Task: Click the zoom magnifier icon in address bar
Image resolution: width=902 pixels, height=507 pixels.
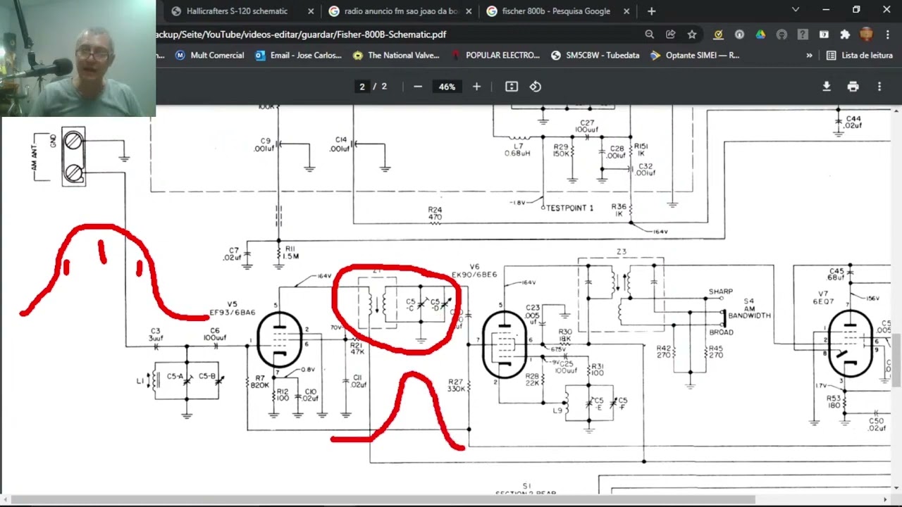Action: [x=650, y=35]
